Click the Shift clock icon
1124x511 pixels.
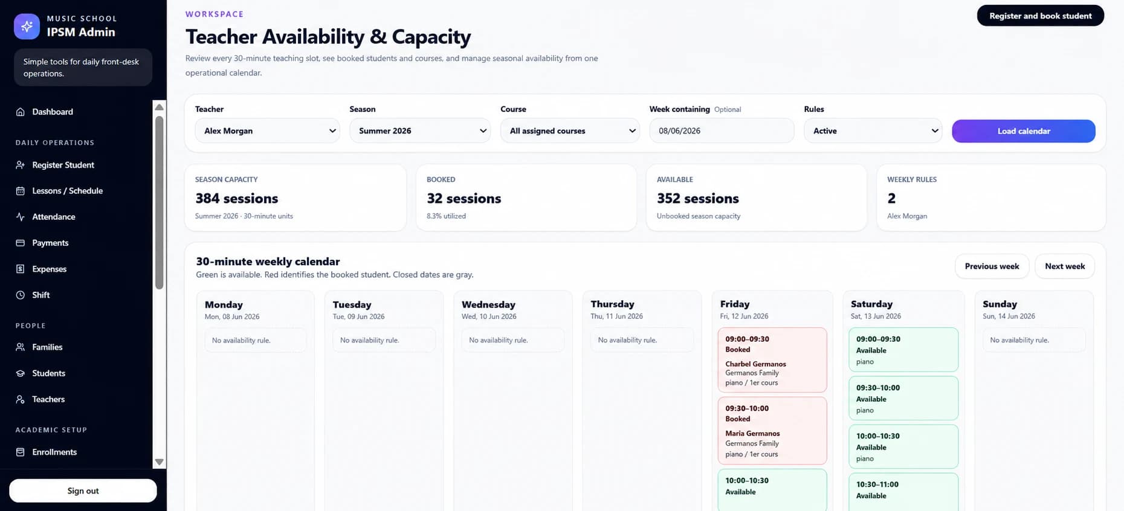pos(21,295)
